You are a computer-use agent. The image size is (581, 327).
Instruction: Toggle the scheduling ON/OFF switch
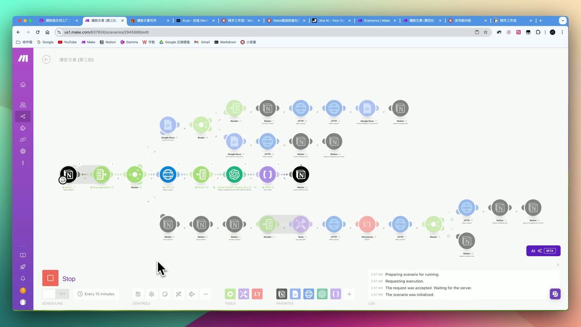55,294
